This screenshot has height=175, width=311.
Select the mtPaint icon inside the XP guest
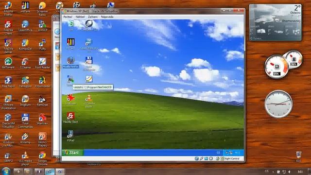pos(70,44)
